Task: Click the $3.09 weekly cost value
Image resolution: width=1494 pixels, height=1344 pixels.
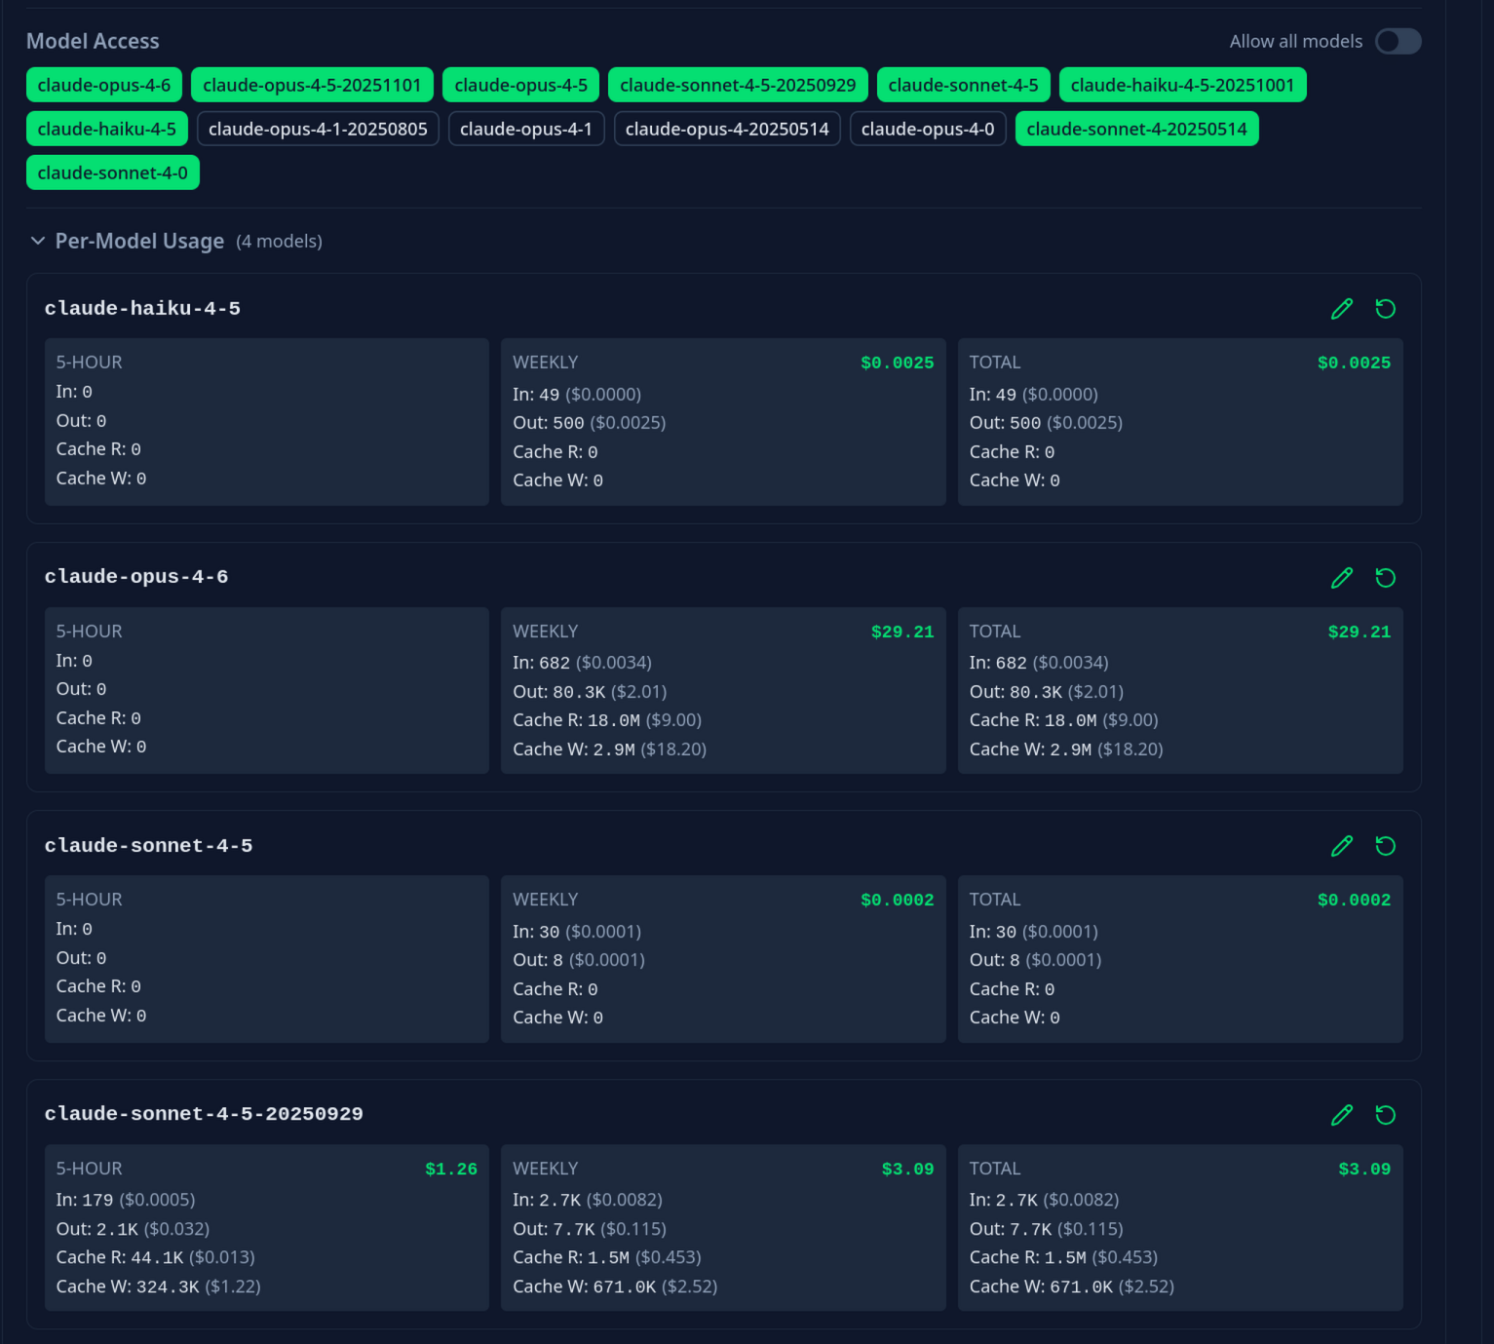Action: tap(907, 1169)
